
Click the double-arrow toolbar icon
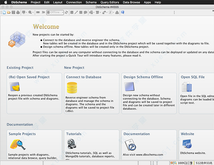[x=44, y=12]
